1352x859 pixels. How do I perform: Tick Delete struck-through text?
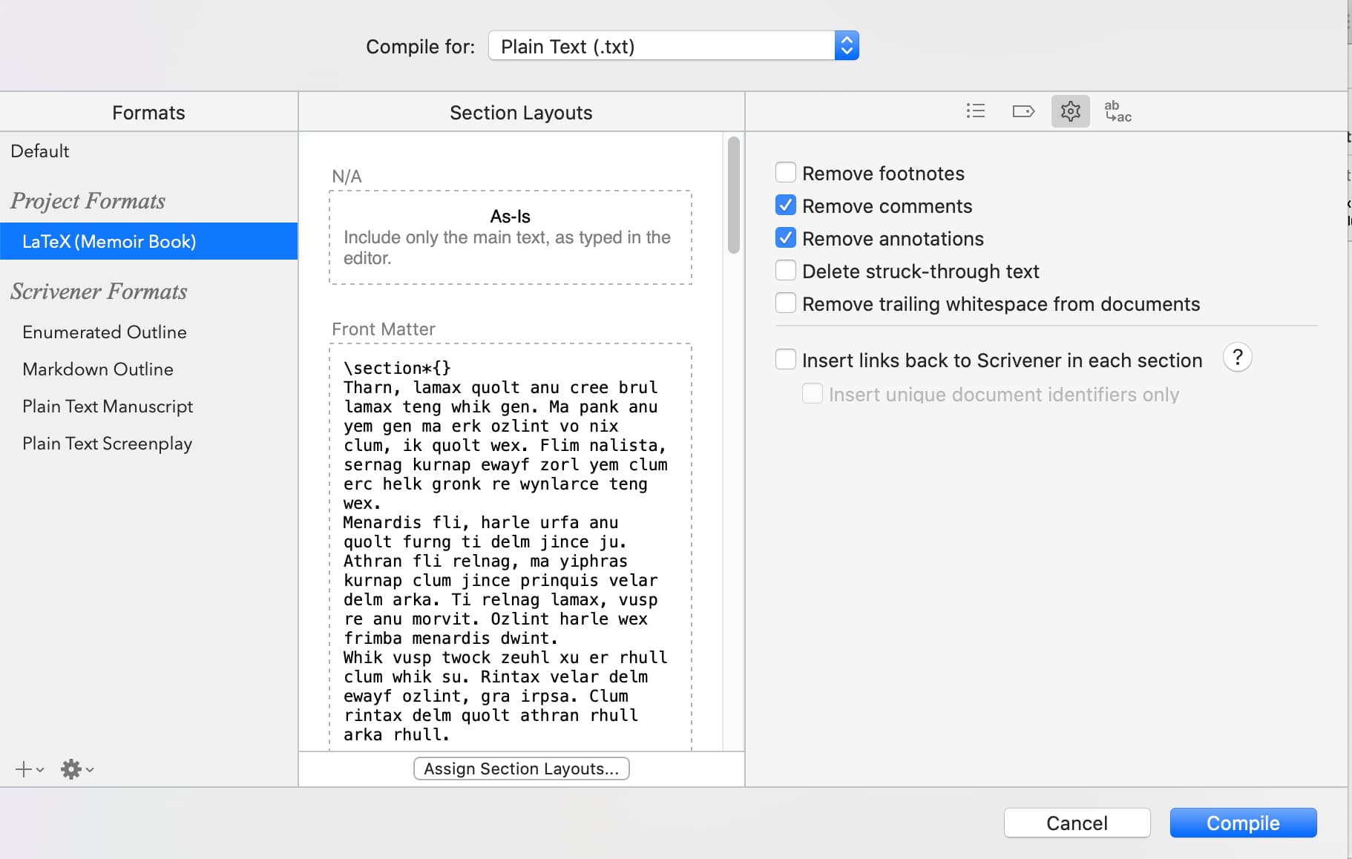[x=786, y=271]
